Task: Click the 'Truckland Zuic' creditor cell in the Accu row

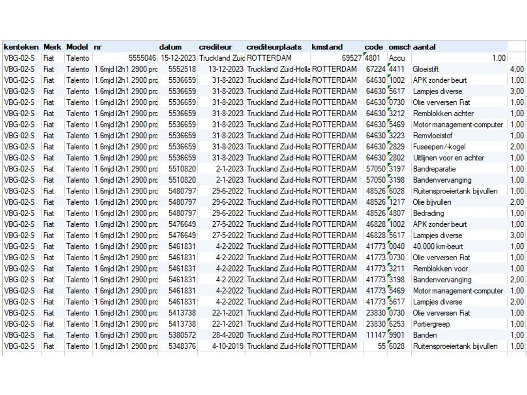Action: 221,58
